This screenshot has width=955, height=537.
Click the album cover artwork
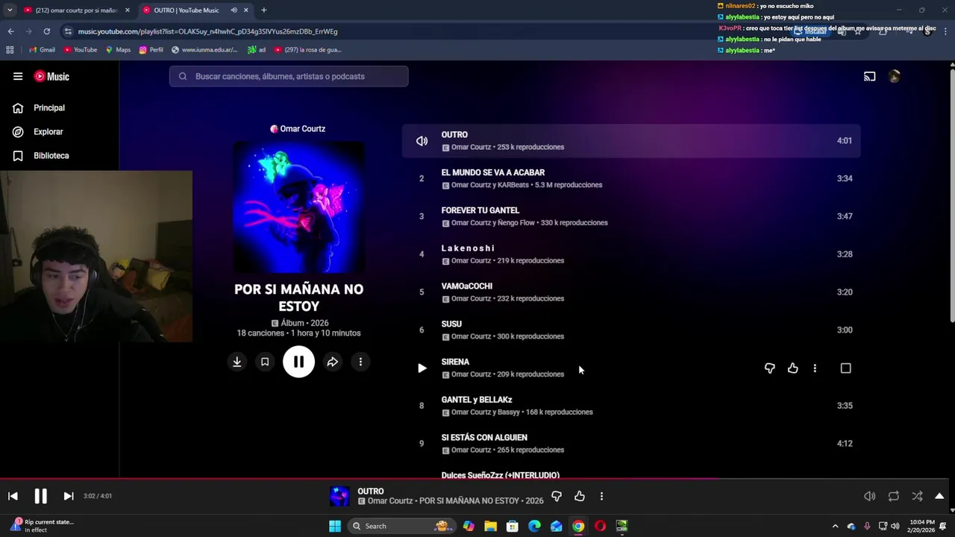point(299,207)
